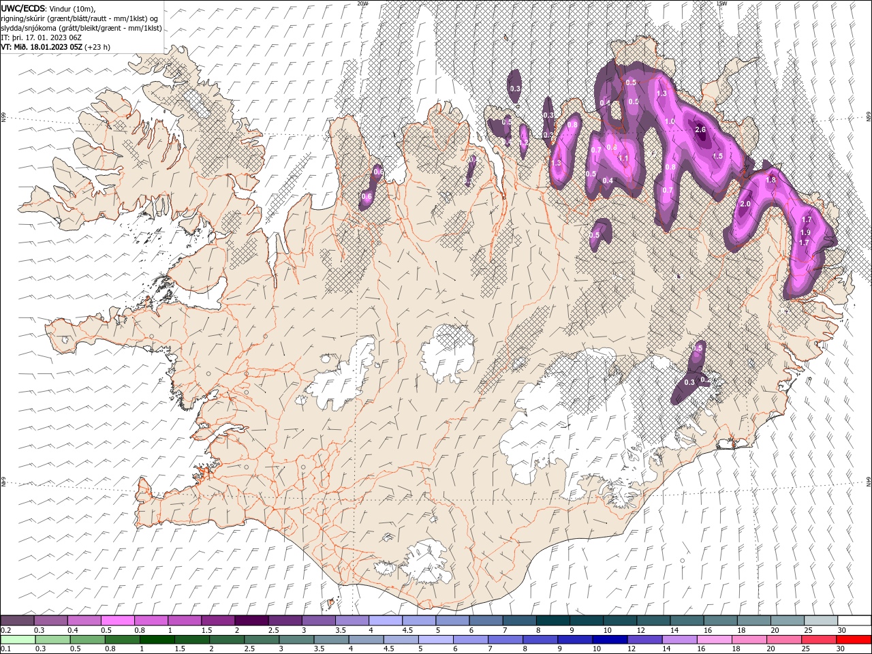Select the mauve 0.3 snow-scale swatch

[50, 621]
